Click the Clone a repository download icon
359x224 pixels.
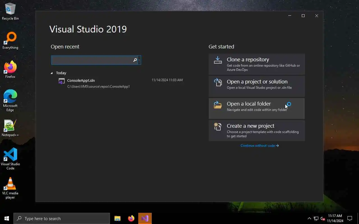pos(218,60)
